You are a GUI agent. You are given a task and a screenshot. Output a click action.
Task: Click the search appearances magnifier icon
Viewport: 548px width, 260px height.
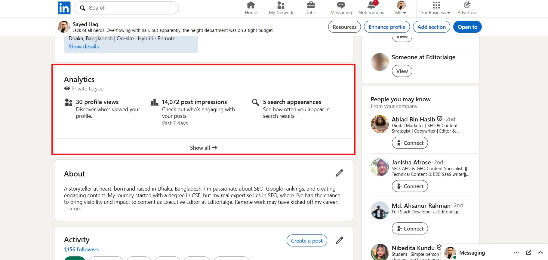point(255,102)
